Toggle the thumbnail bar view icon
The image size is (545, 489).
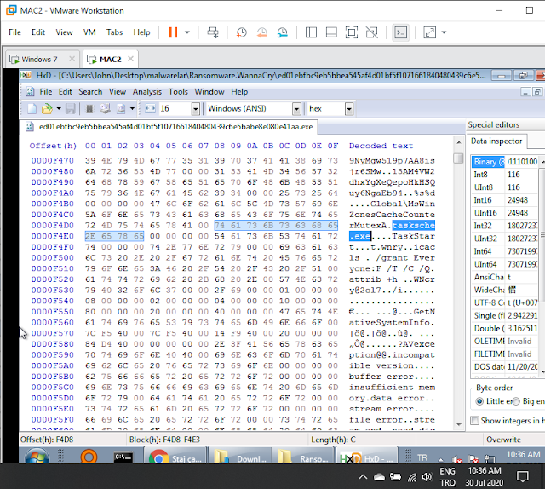pyautogui.click(x=331, y=32)
